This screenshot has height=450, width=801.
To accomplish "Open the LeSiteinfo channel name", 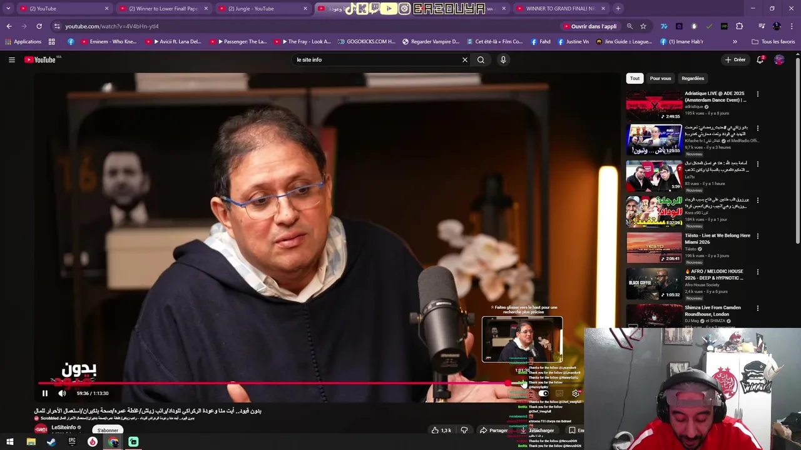I will pyautogui.click(x=64, y=427).
